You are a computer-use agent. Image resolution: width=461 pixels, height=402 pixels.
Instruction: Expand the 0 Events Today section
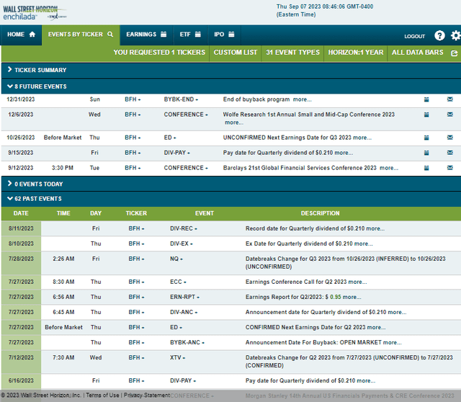[x=231, y=184]
